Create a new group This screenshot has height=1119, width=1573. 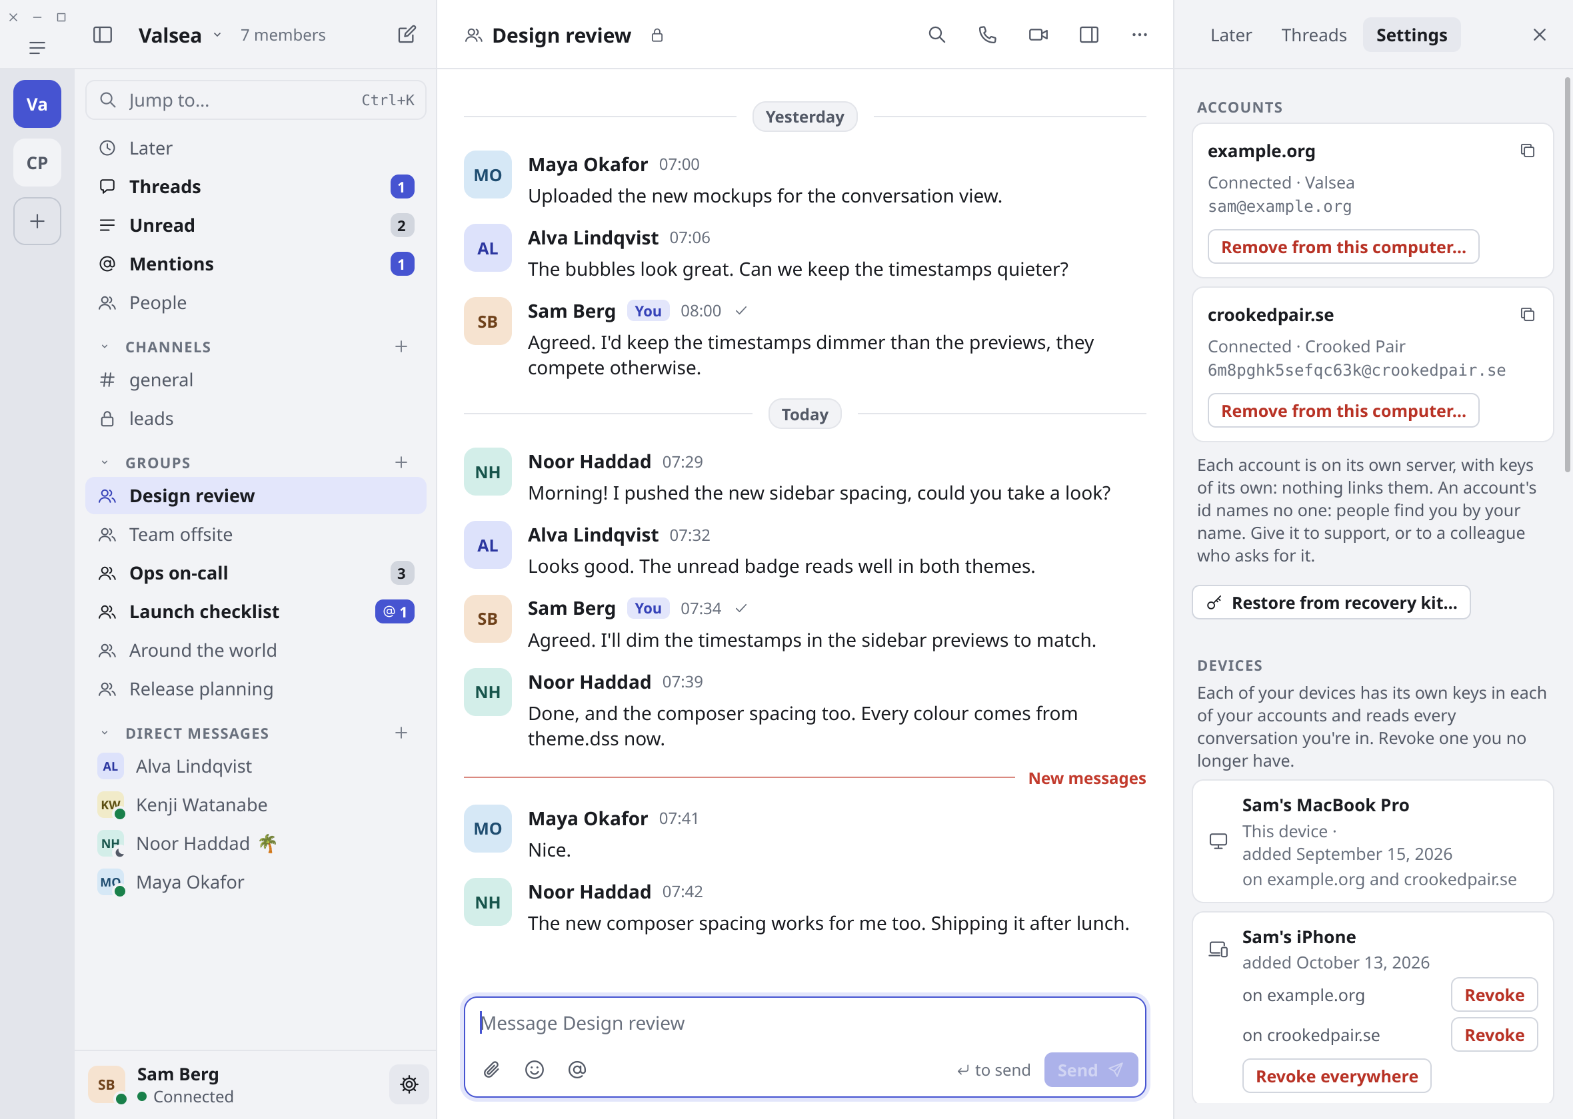401,462
